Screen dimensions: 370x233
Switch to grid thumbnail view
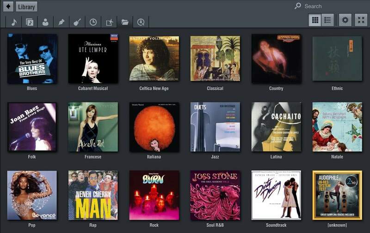click(x=315, y=20)
